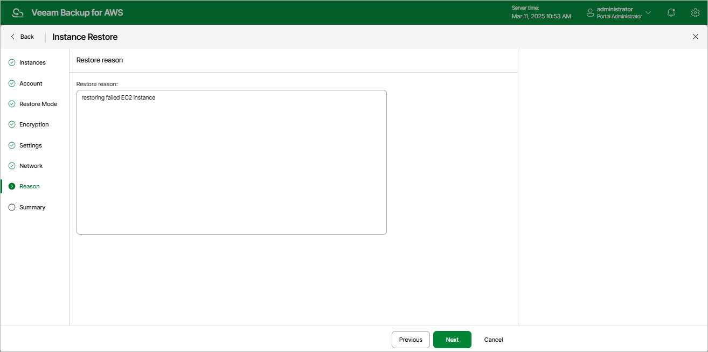This screenshot has width=708, height=352.
Task: Click the Account step checkmark icon
Action: 12,83
